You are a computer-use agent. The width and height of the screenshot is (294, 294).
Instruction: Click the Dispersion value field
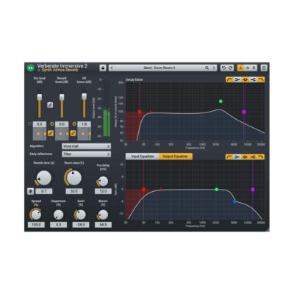coord(58,224)
